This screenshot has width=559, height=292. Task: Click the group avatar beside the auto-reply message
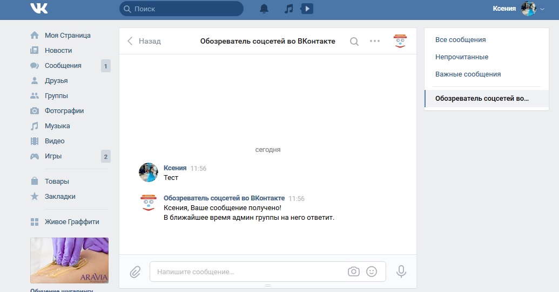(x=149, y=203)
